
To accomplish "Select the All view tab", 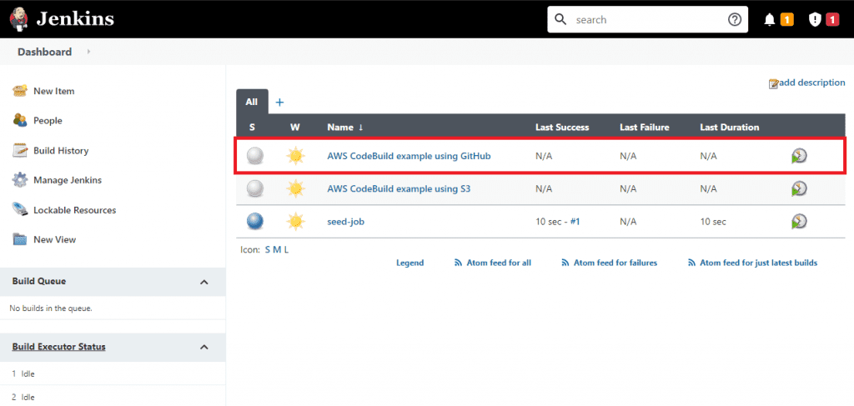I will pos(251,102).
